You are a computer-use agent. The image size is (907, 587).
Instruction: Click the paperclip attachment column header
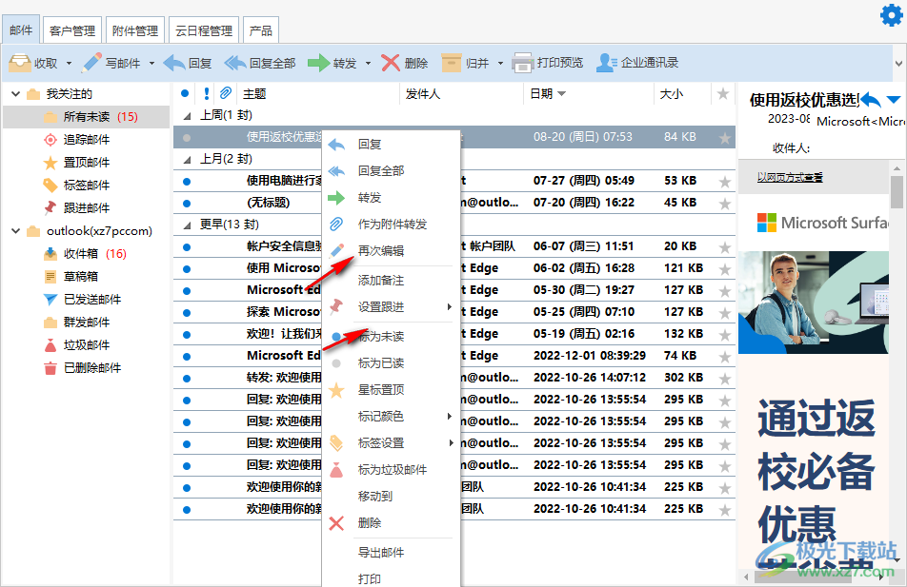point(226,93)
